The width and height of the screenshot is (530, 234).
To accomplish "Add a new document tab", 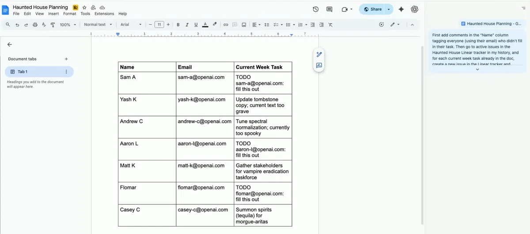I will point(66,59).
